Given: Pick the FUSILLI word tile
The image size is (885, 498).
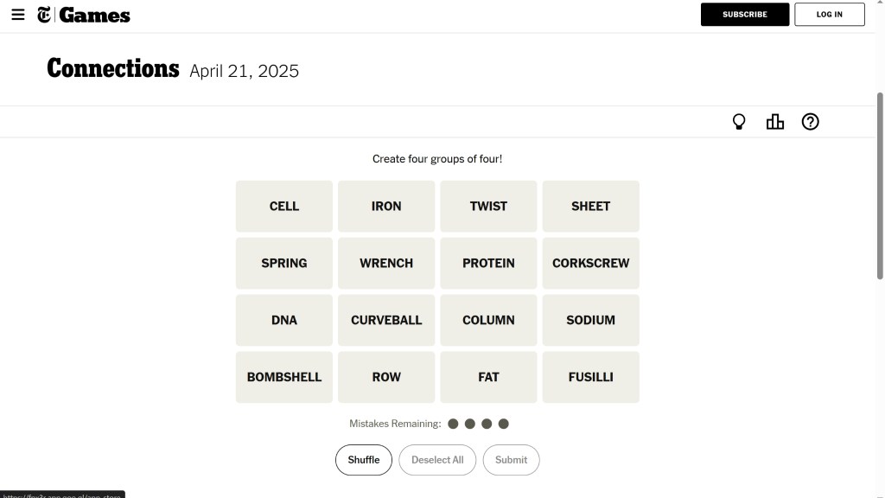Looking at the screenshot, I should click(x=591, y=377).
